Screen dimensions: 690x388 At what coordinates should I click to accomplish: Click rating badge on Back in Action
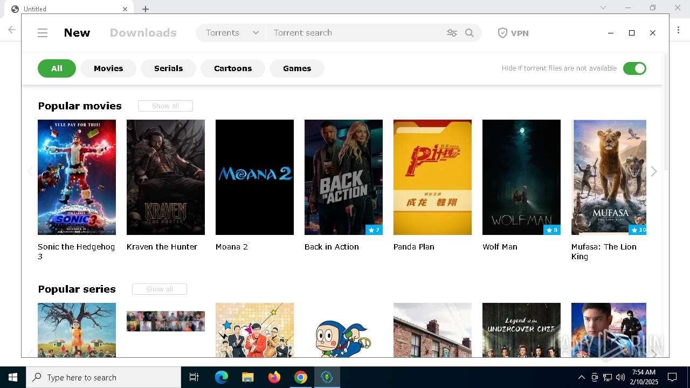point(374,230)
